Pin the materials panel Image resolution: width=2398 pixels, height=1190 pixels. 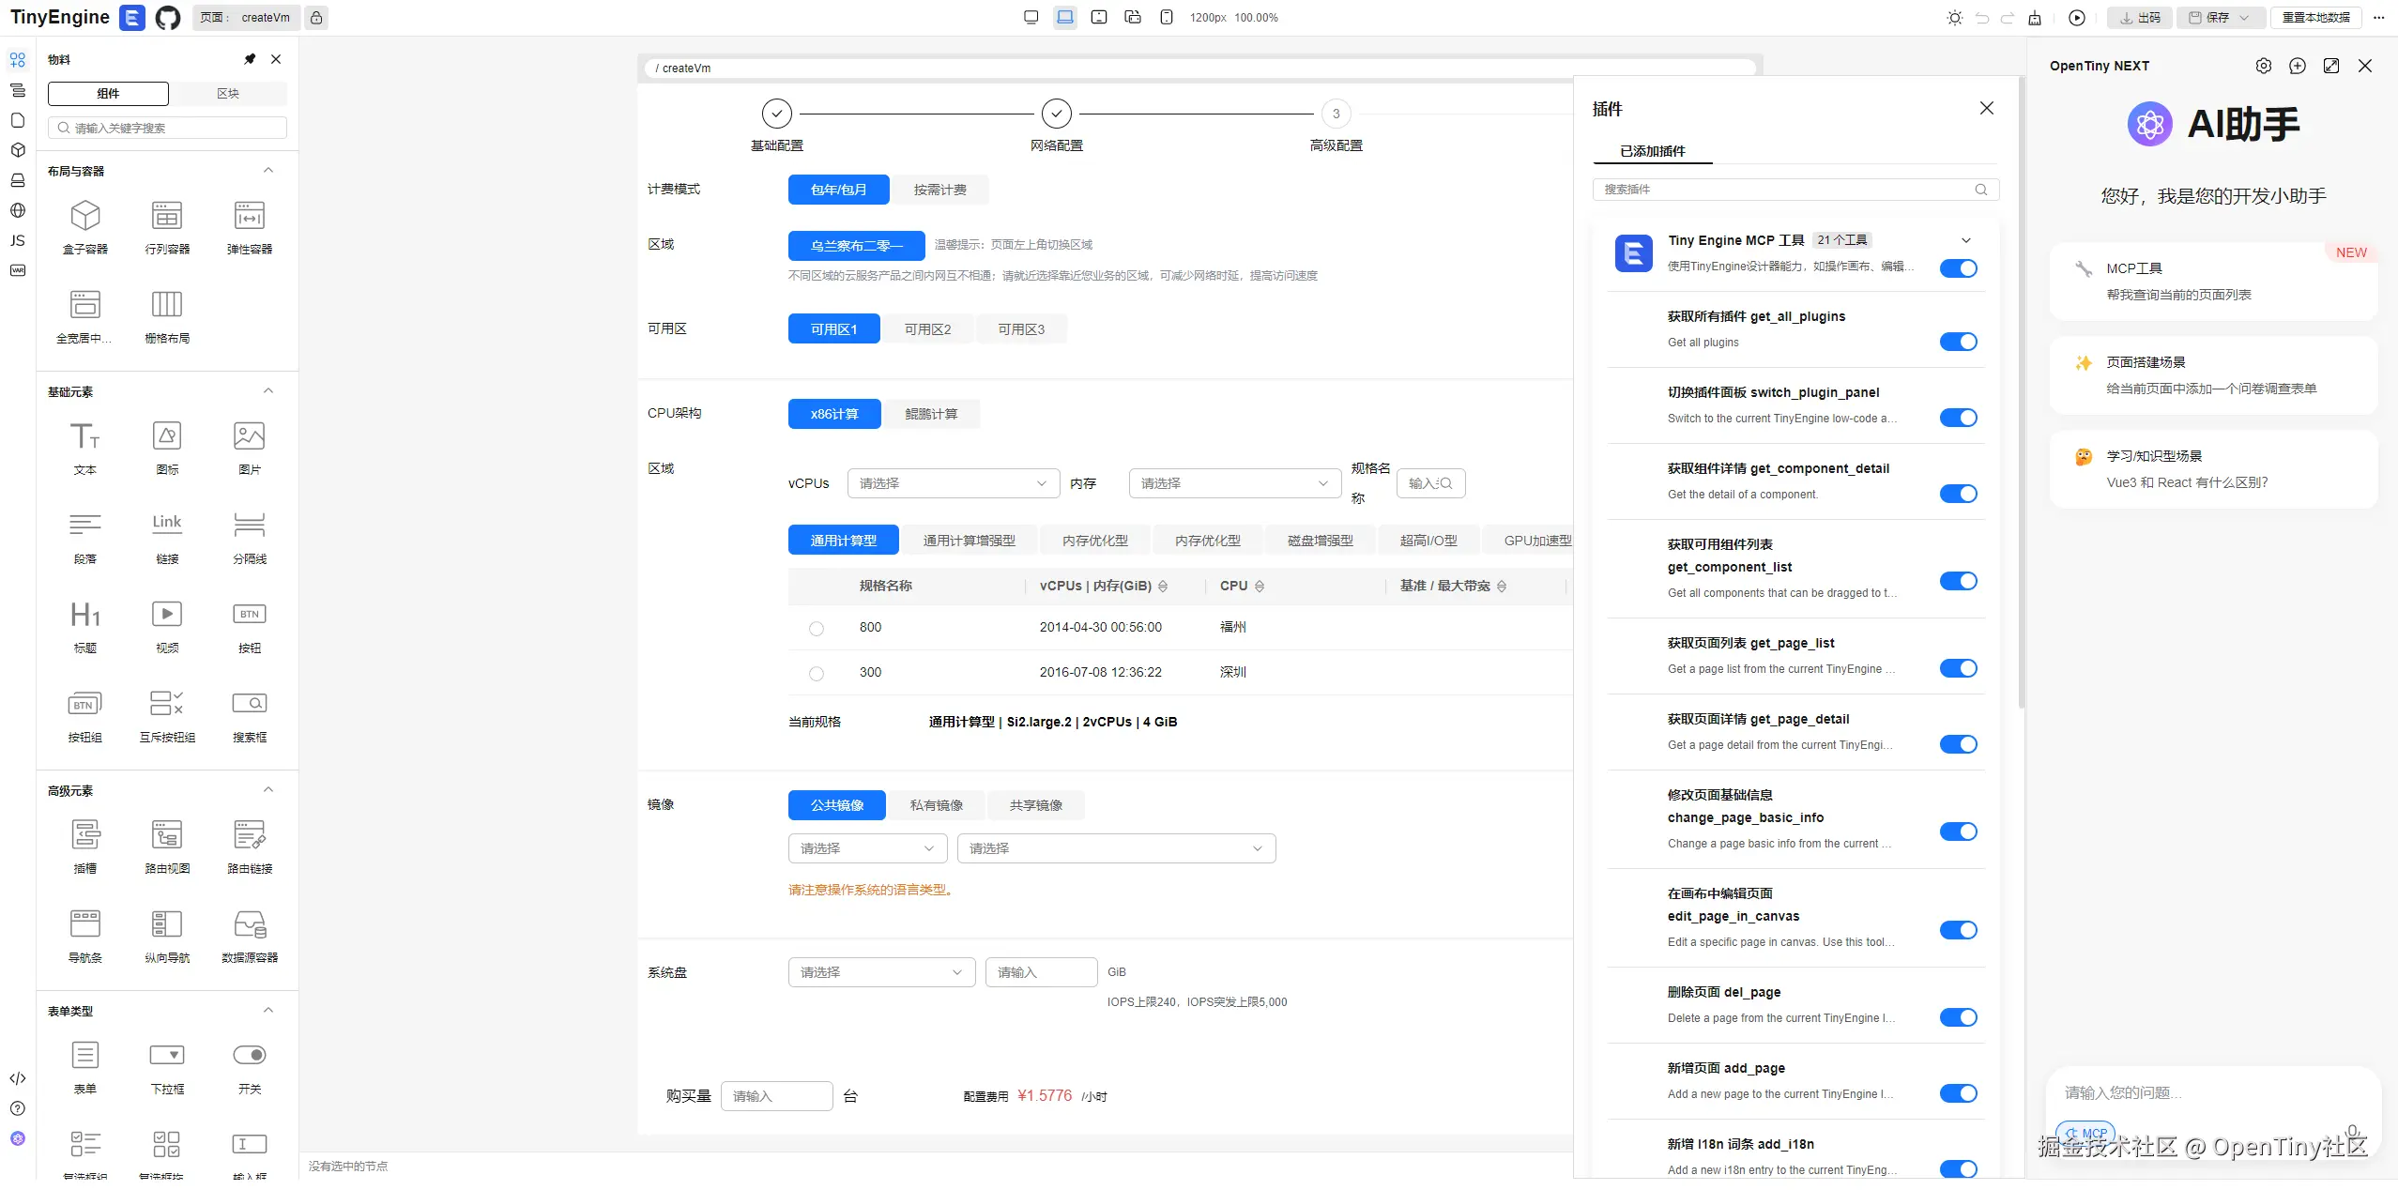tap(250, 59)
